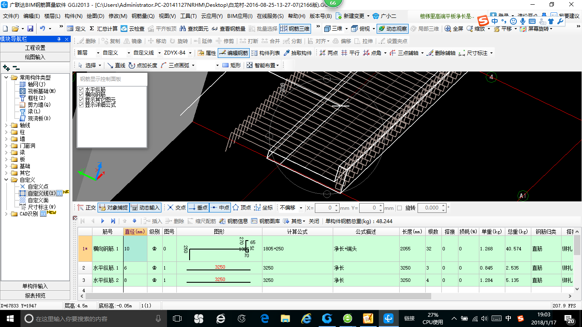Toggle 对象捕捉 object snap
582x327 pixels.
[x=113, y=208]
